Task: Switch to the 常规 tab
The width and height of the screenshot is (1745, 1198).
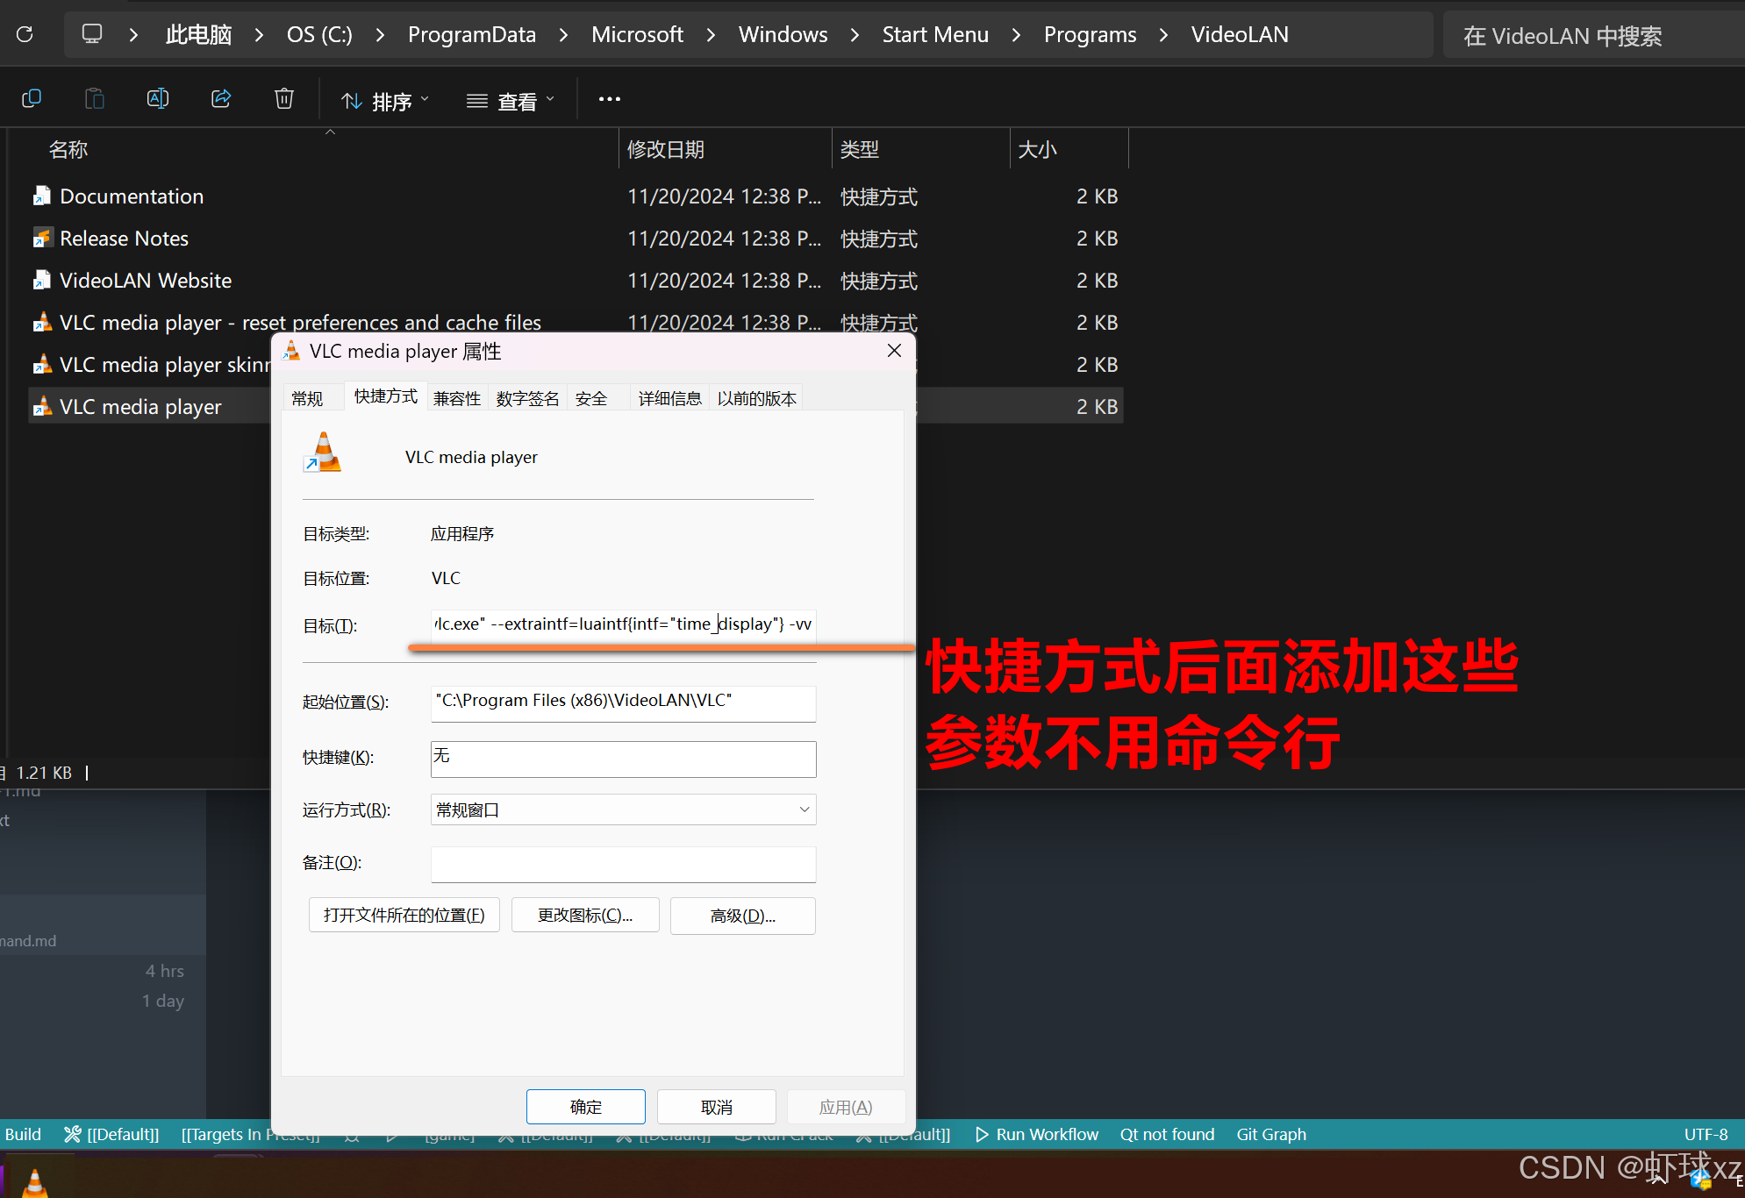Action: tap(308, 398)
